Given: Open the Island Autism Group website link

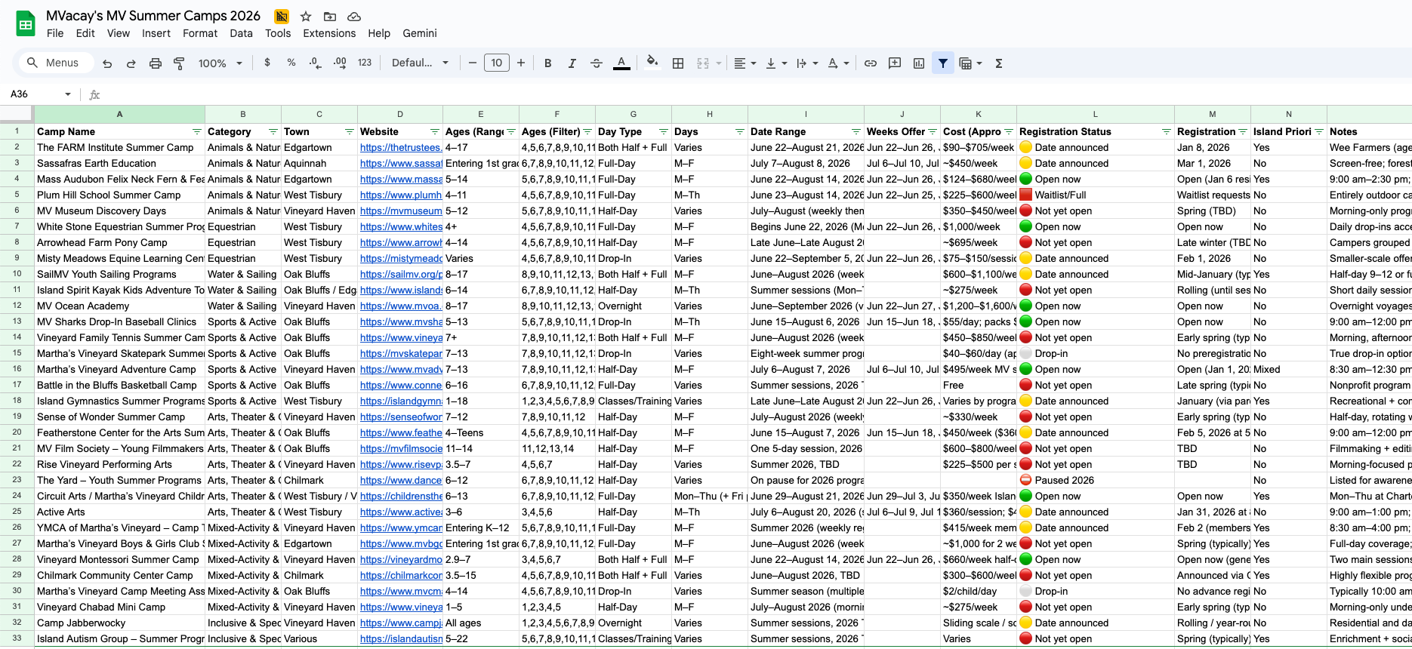Looking at the screenshot, I should [401, 639].
